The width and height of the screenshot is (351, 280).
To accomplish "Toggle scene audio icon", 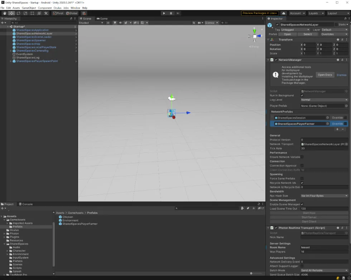I will point(120,23).
